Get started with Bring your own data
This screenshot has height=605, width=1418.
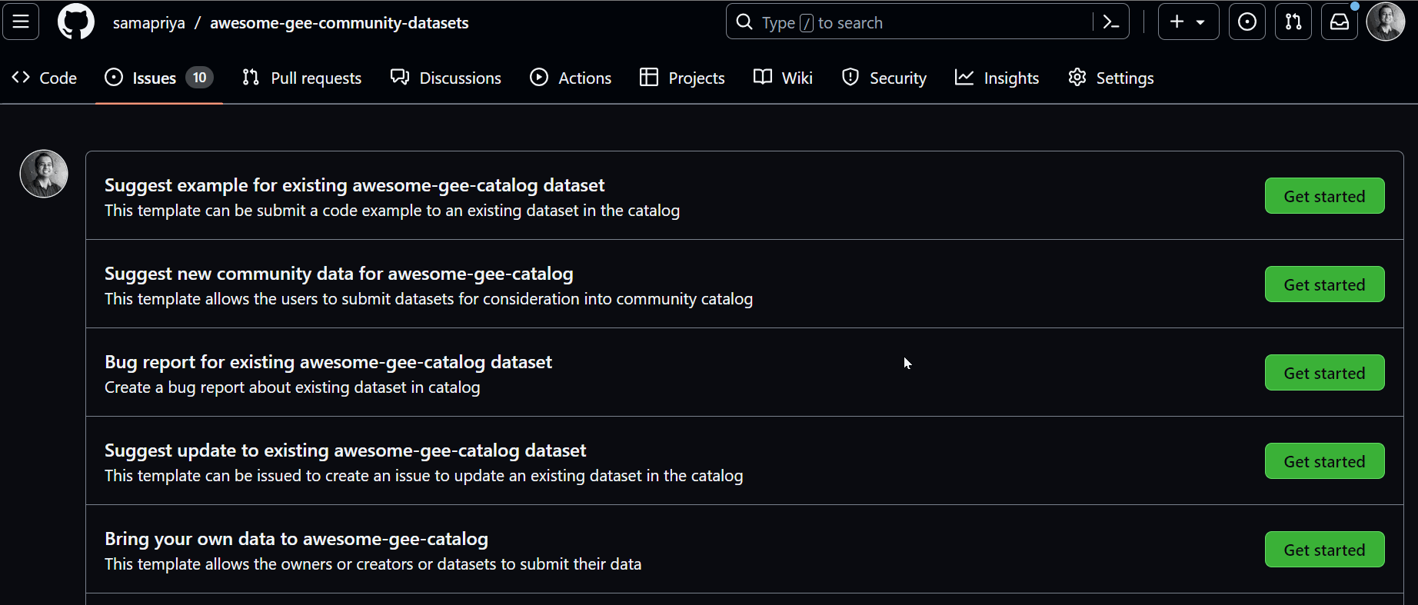click(1324, 550)
